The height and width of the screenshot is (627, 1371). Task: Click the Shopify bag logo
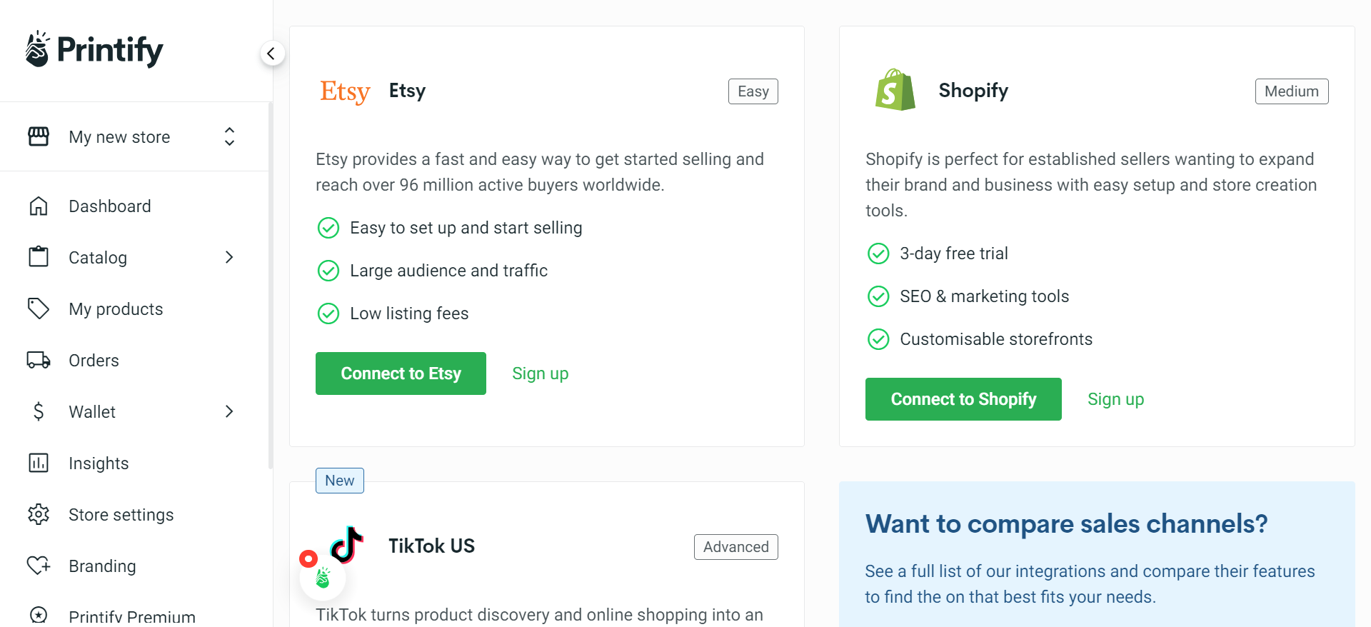(x=895, y=90)
